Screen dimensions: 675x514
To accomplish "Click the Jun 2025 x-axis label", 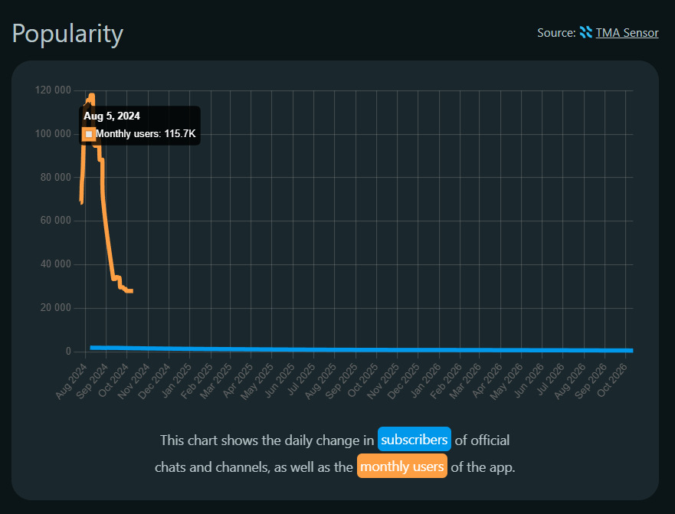I will click(x=280, y=379).
